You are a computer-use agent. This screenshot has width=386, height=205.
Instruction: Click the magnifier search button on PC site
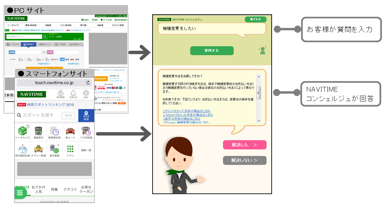click(x=45, y=36)
